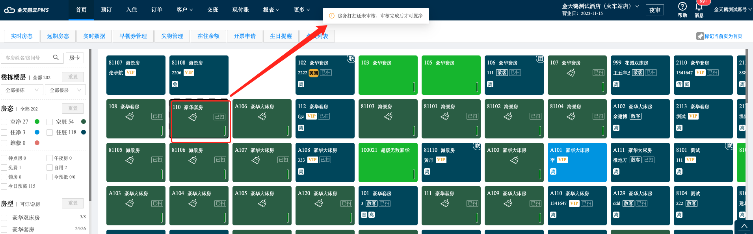Image resolution: width=753 pixels, height=234 pixels.
Task: Click the 免 free-room icon on room 81108
Action: [175, 84]
